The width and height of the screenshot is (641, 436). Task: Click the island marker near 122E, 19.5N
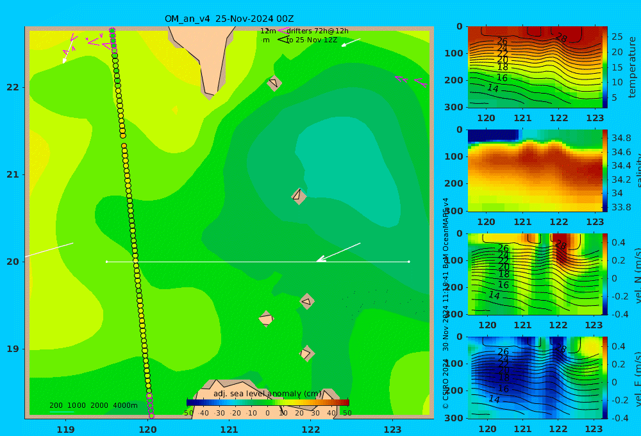(x=307, y=301)
